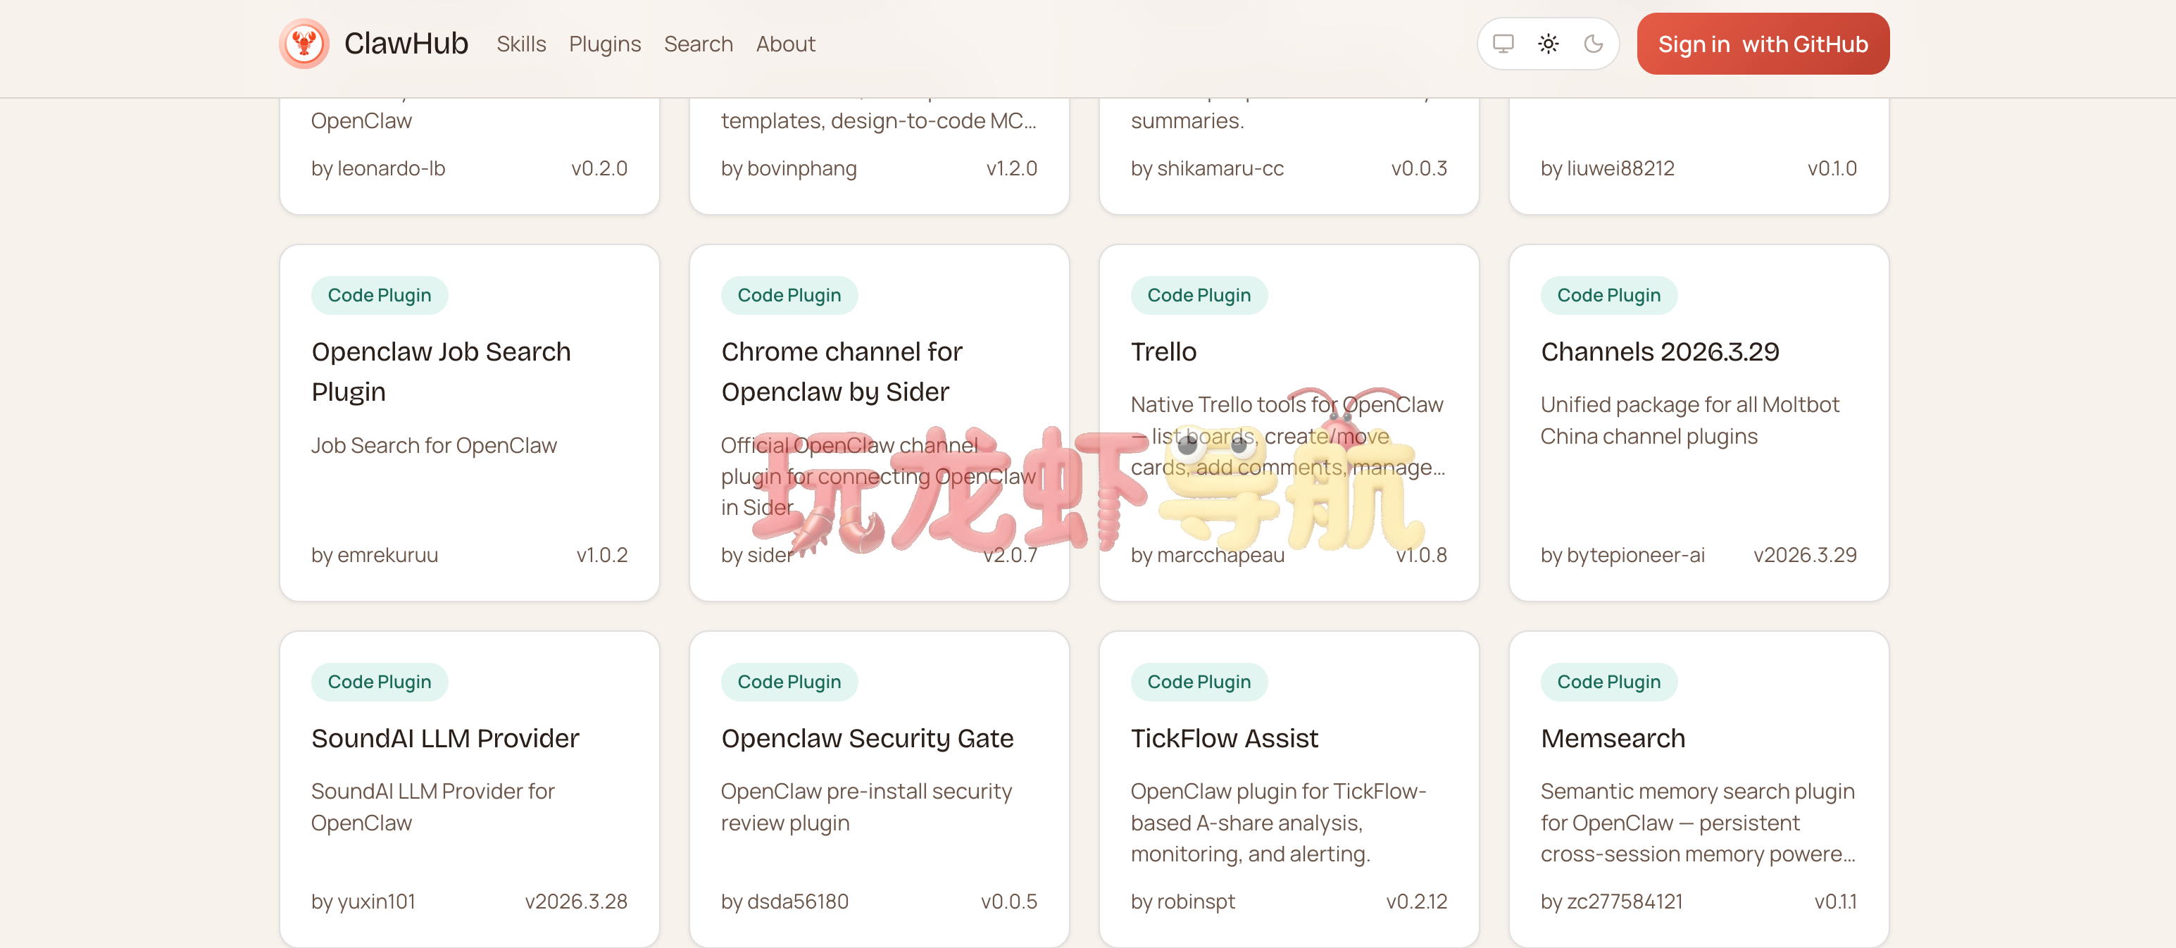The width and height of the screenshot is (2176, 948).
Task: Open Channels 2026.3.29 plugin title
Action: [1660, 351]
